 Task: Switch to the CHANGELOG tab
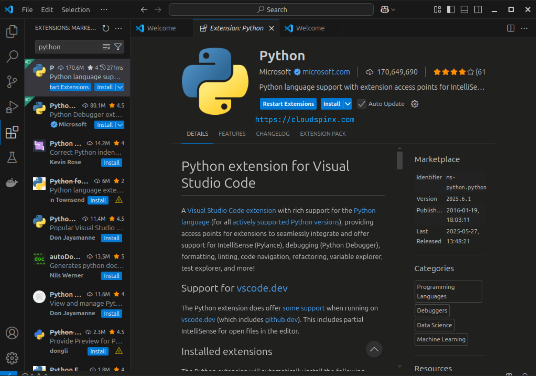click(273, 134)
